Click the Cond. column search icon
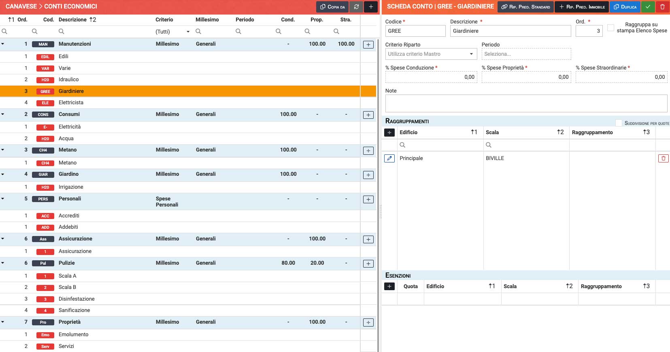 coord(279,32)
